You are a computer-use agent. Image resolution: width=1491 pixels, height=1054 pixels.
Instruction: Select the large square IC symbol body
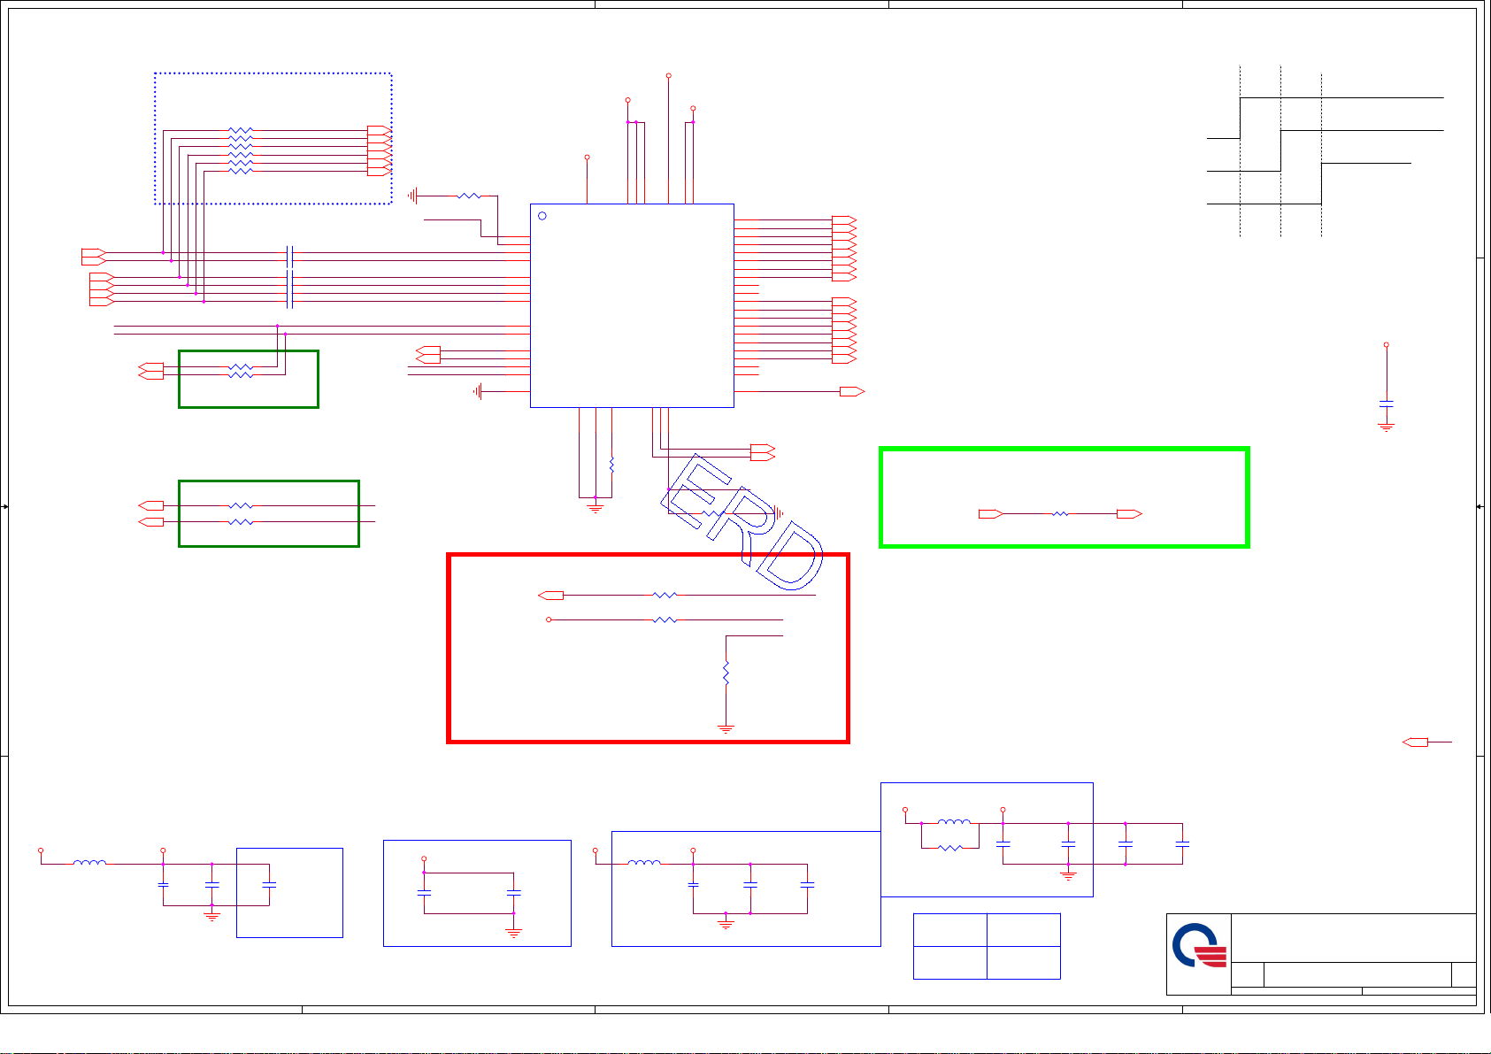coord(632,305)
